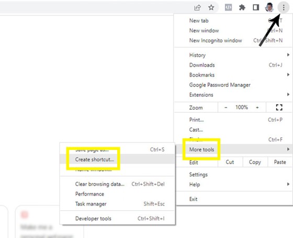Click the three-dot Chrome menu button
The height and width of the screenshot is (238, 293).
(x=284, y=7)
